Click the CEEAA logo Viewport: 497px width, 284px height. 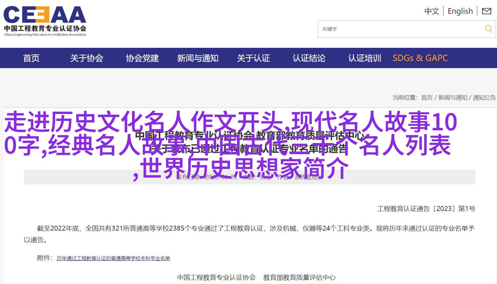(x=45, y=21)
